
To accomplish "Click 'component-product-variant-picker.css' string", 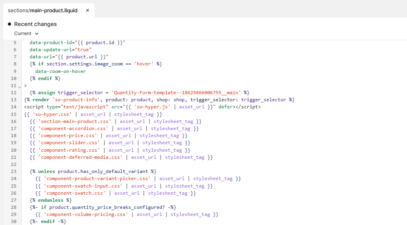I will [x=97, y=179].
